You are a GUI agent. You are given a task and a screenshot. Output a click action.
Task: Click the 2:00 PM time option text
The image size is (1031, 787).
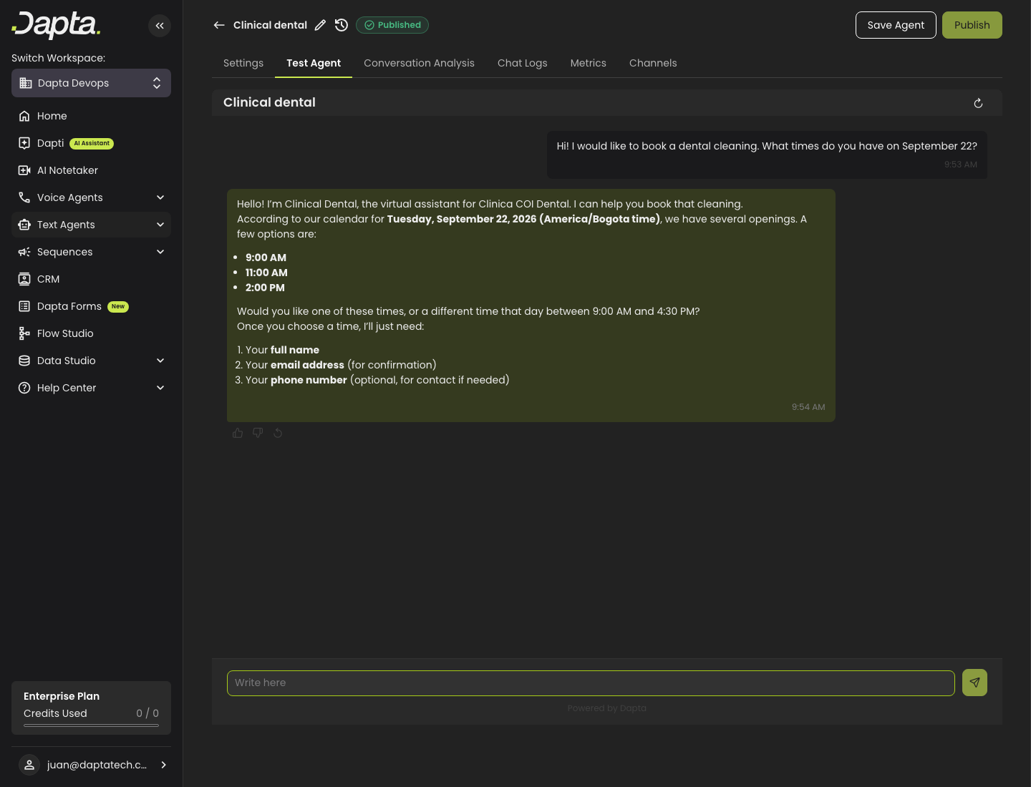click(x=265, y=288)
